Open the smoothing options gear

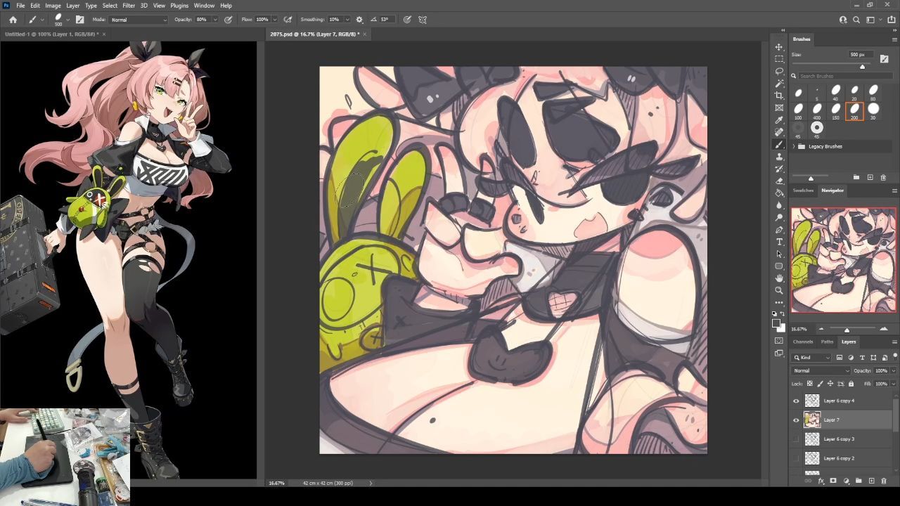click(x=359, y=20)
